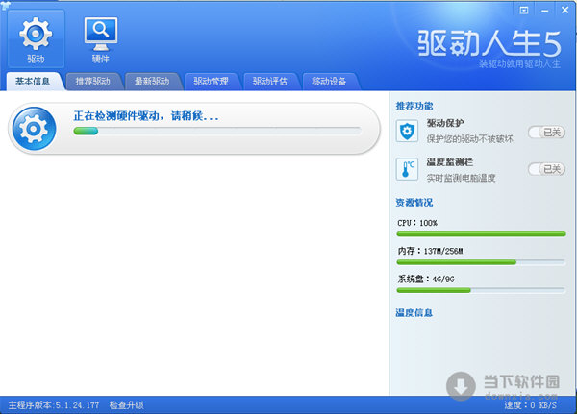
Task: Open the title bar dropdown menu icon
Action: (x=524, y=10)
